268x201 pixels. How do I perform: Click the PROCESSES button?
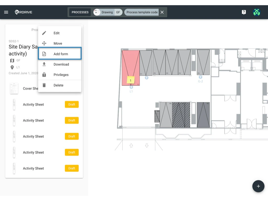click(x=80, y=12)
